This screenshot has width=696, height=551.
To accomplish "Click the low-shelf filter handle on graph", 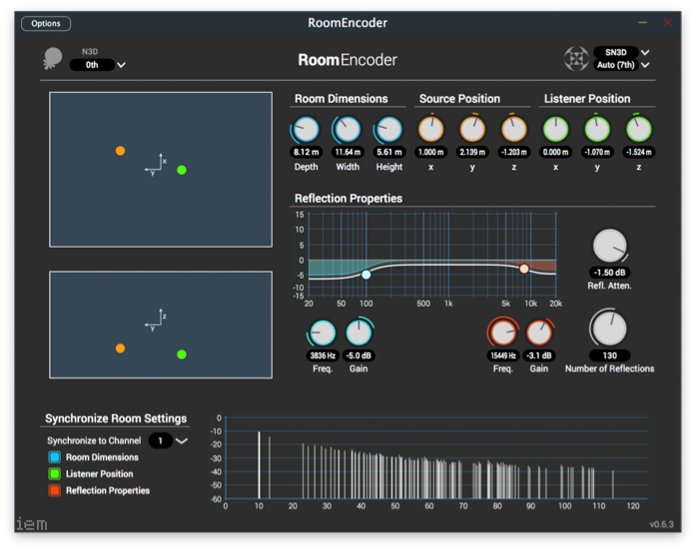I will click(x=366, y=275).
